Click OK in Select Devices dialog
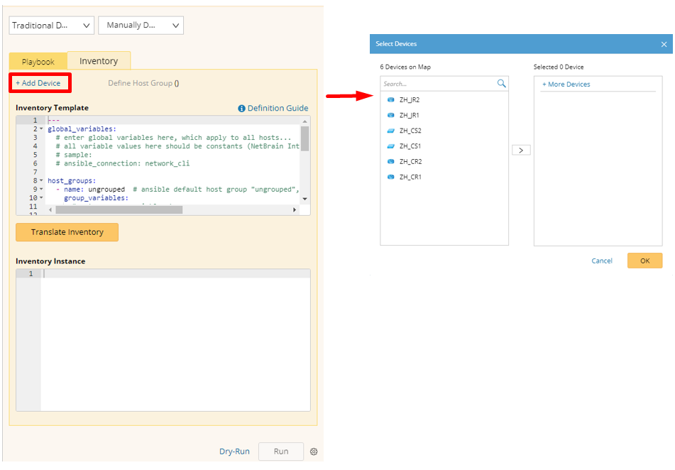The width and height of the screenshot is (675, 470). [x=644, y=261]
